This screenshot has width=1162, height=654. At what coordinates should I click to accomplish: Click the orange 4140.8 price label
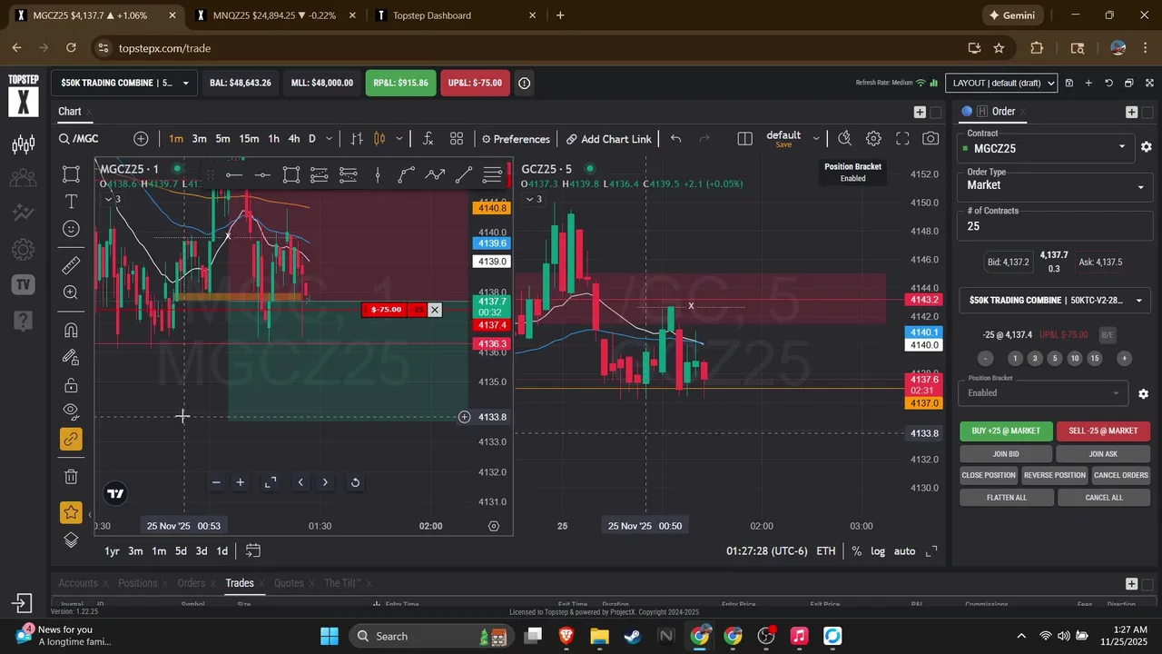(491, 208)
